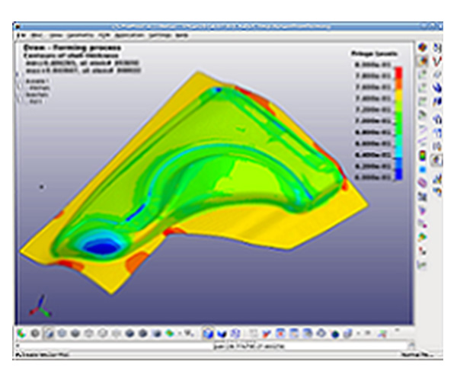Click the orange-green blob icon in the right toolbar
The image size is (457, 381).
422,237
